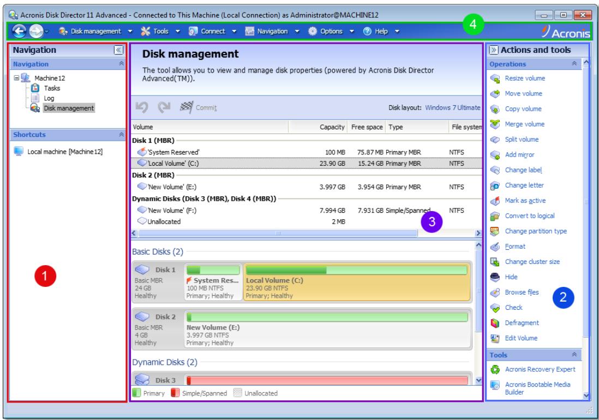The width and height of the screenshot is (599, 420).
Task: Click the Resize volume icon
Action: click(x=495, y=79)
